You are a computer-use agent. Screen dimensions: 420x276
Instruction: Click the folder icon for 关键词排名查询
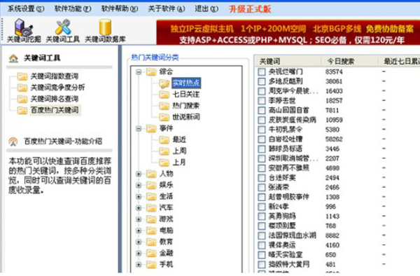pyautogui.click(x=22, y=99)
